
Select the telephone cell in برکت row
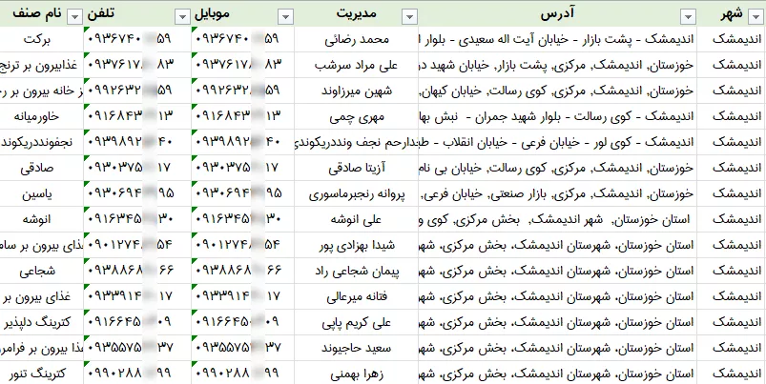coord(137,39)
